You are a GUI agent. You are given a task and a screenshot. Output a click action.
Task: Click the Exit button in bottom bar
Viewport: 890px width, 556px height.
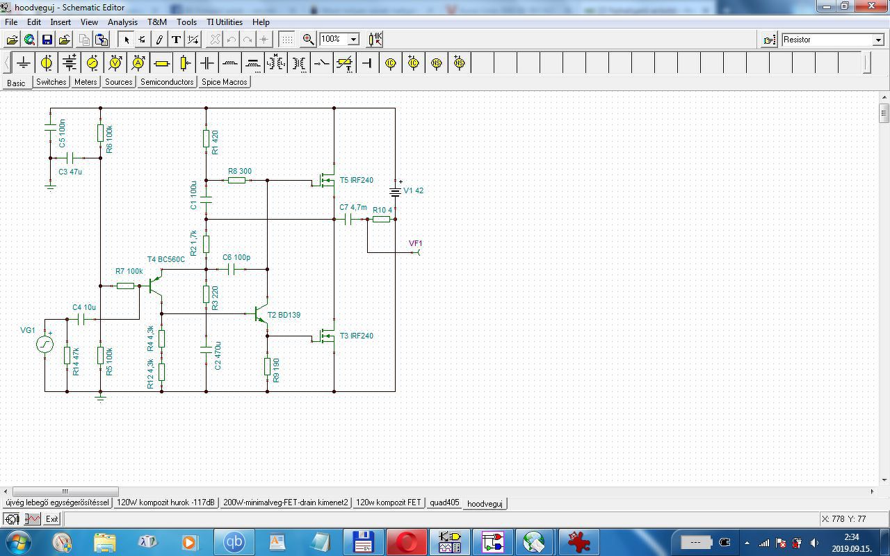[x=52, y=519]
